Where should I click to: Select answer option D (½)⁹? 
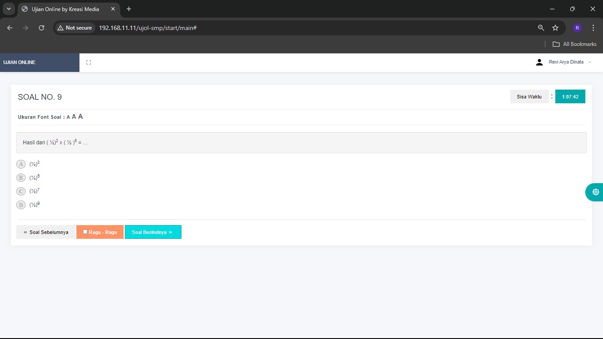point(21,205)
